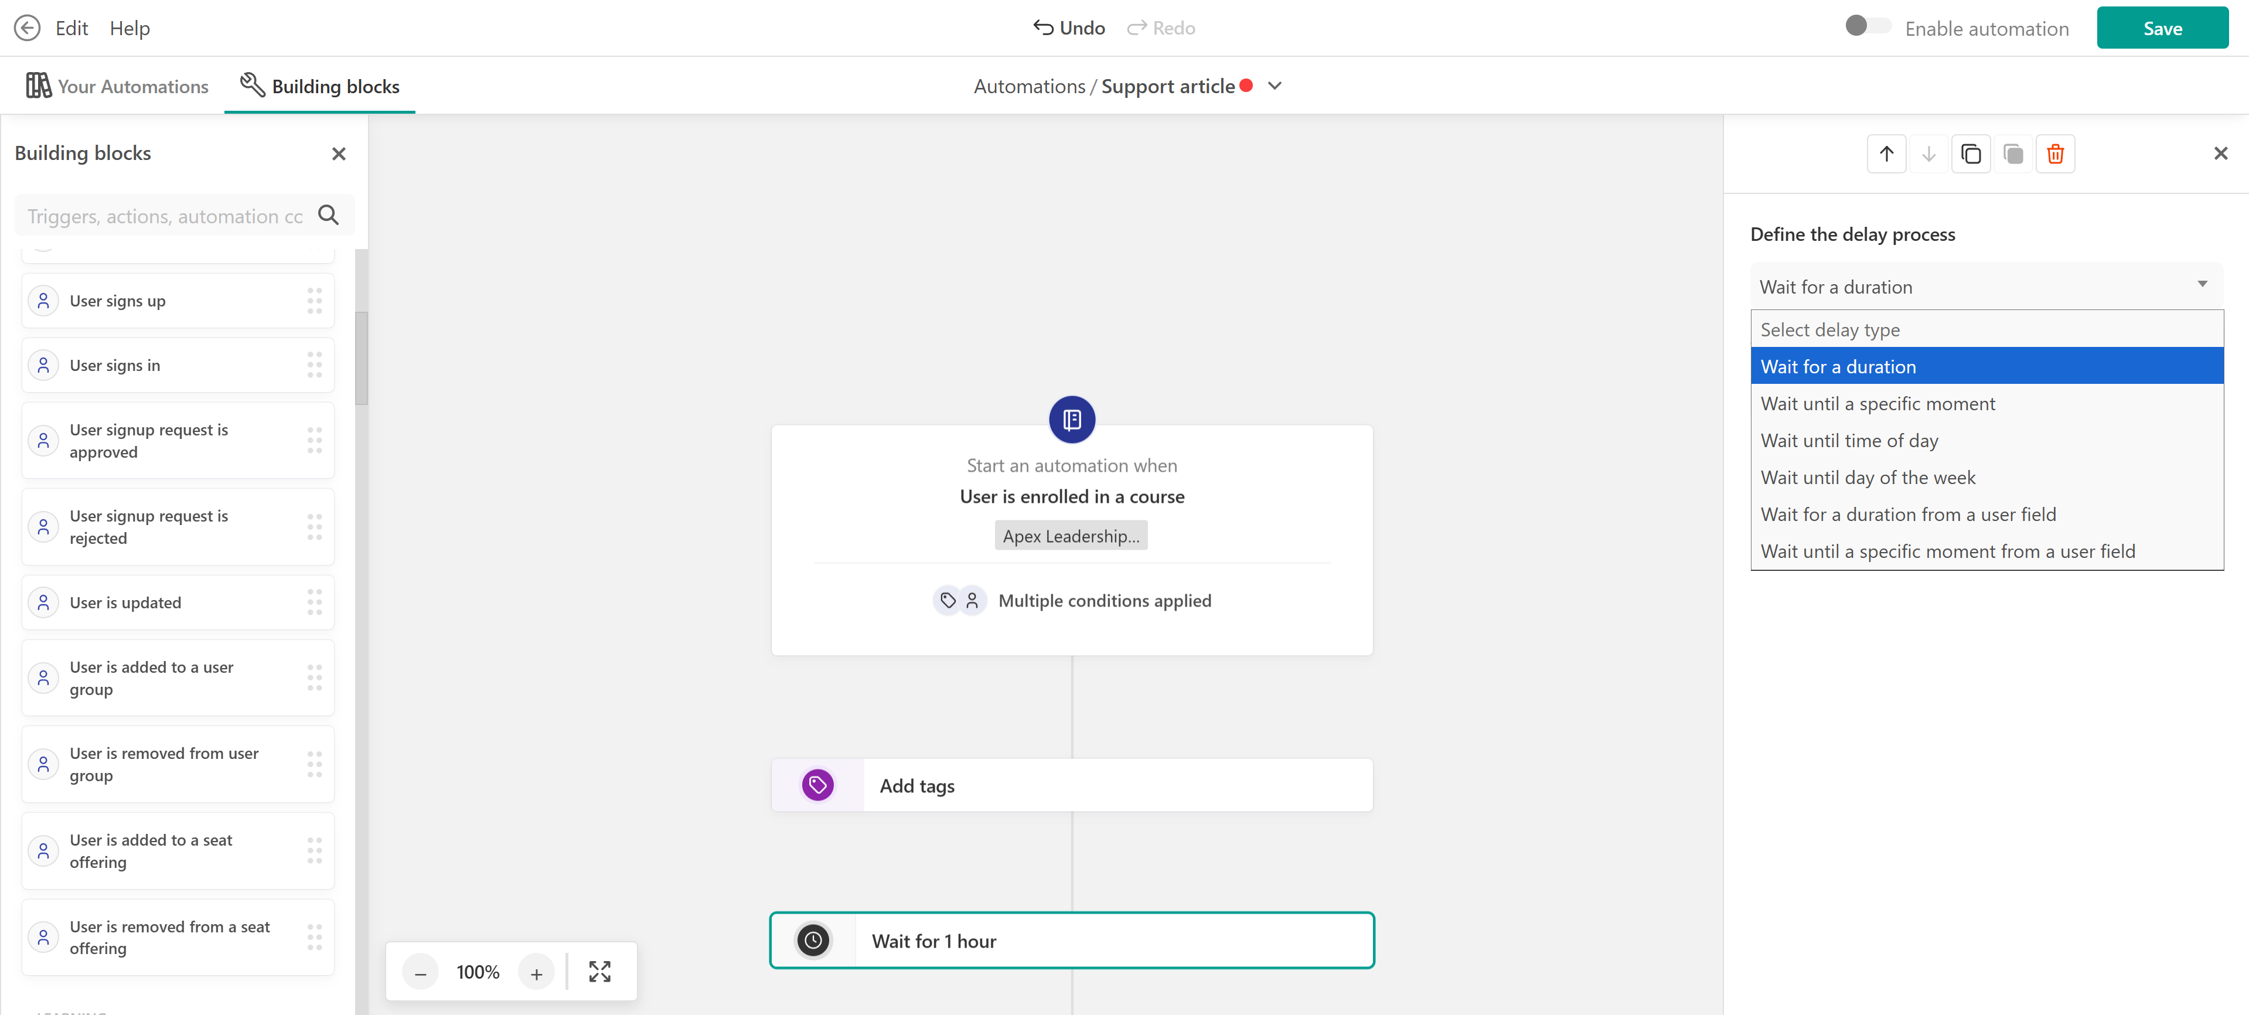Screen dimensions: 2249x1015
Task: Click the search magnifier icon in Building blocks
Action: pyautogui.click(x=328, y=215)
